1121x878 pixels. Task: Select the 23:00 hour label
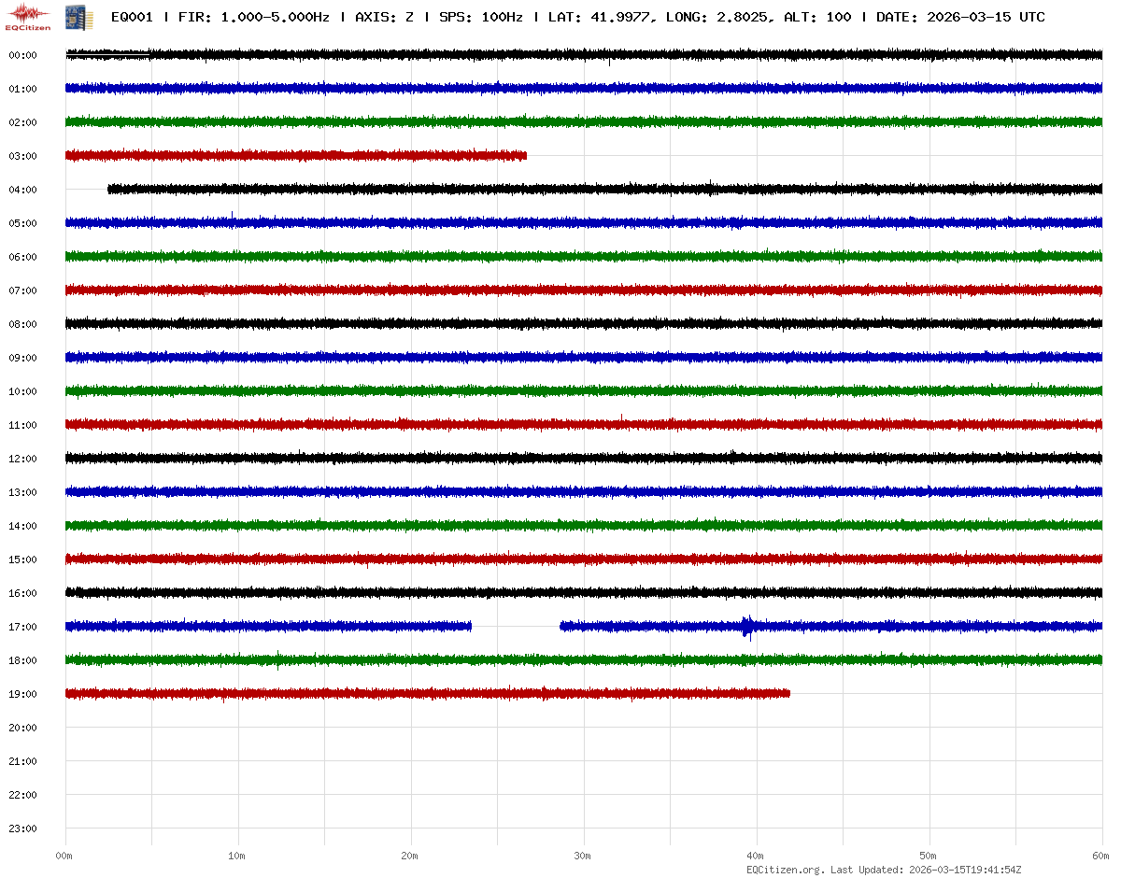(22, 828)
